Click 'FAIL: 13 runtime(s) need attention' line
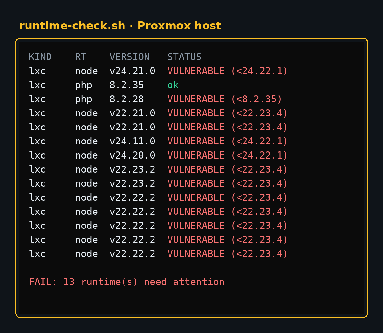 127,282
